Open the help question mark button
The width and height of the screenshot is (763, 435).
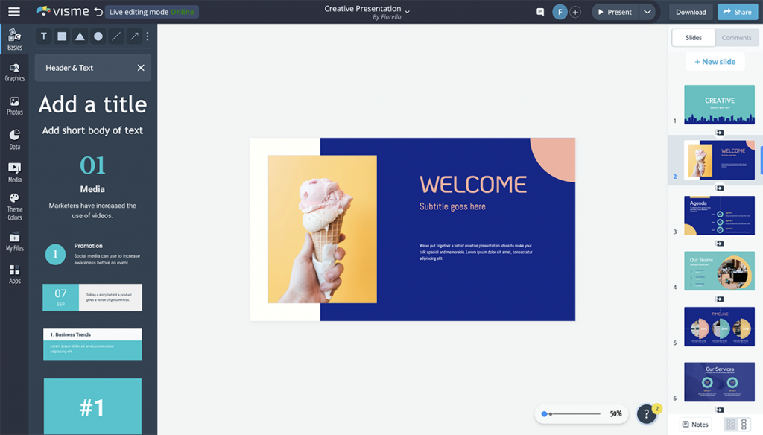647,414
